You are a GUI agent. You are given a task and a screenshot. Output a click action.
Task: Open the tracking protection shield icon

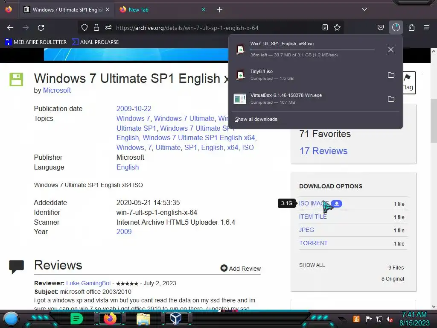[x=84, y=28]
